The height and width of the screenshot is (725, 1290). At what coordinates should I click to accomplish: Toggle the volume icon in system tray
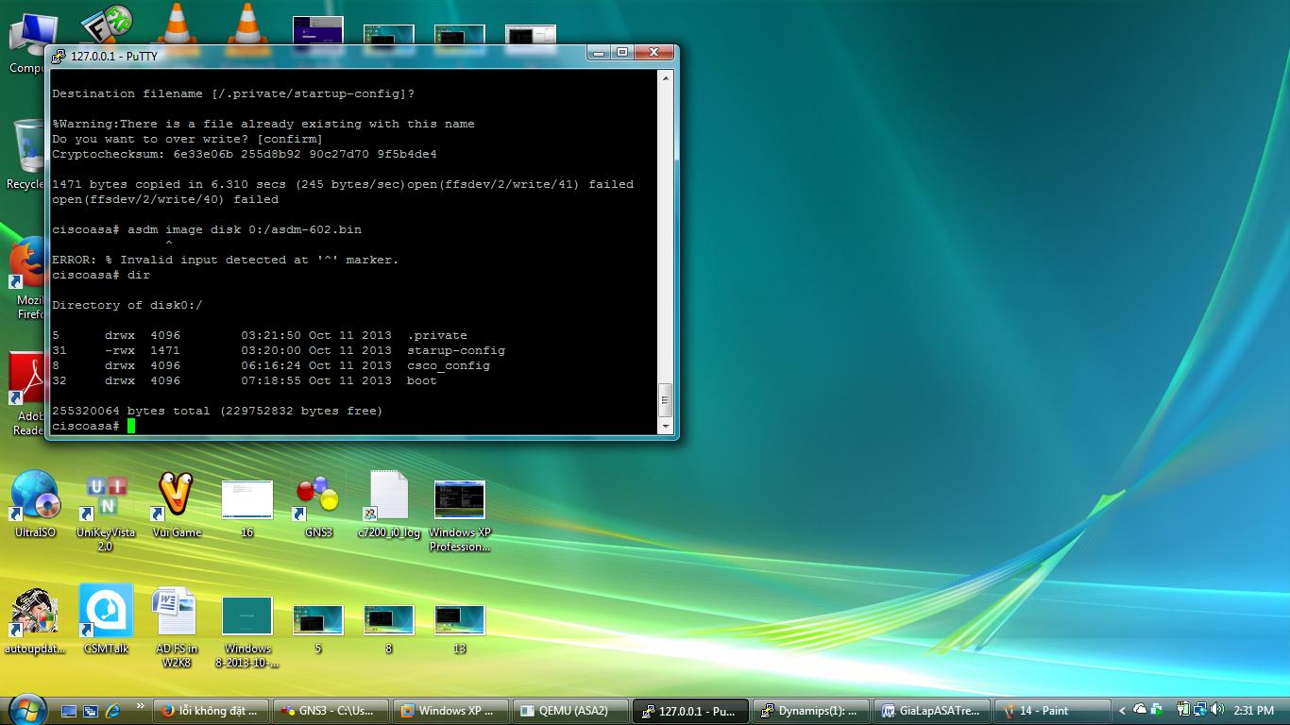1215,710
